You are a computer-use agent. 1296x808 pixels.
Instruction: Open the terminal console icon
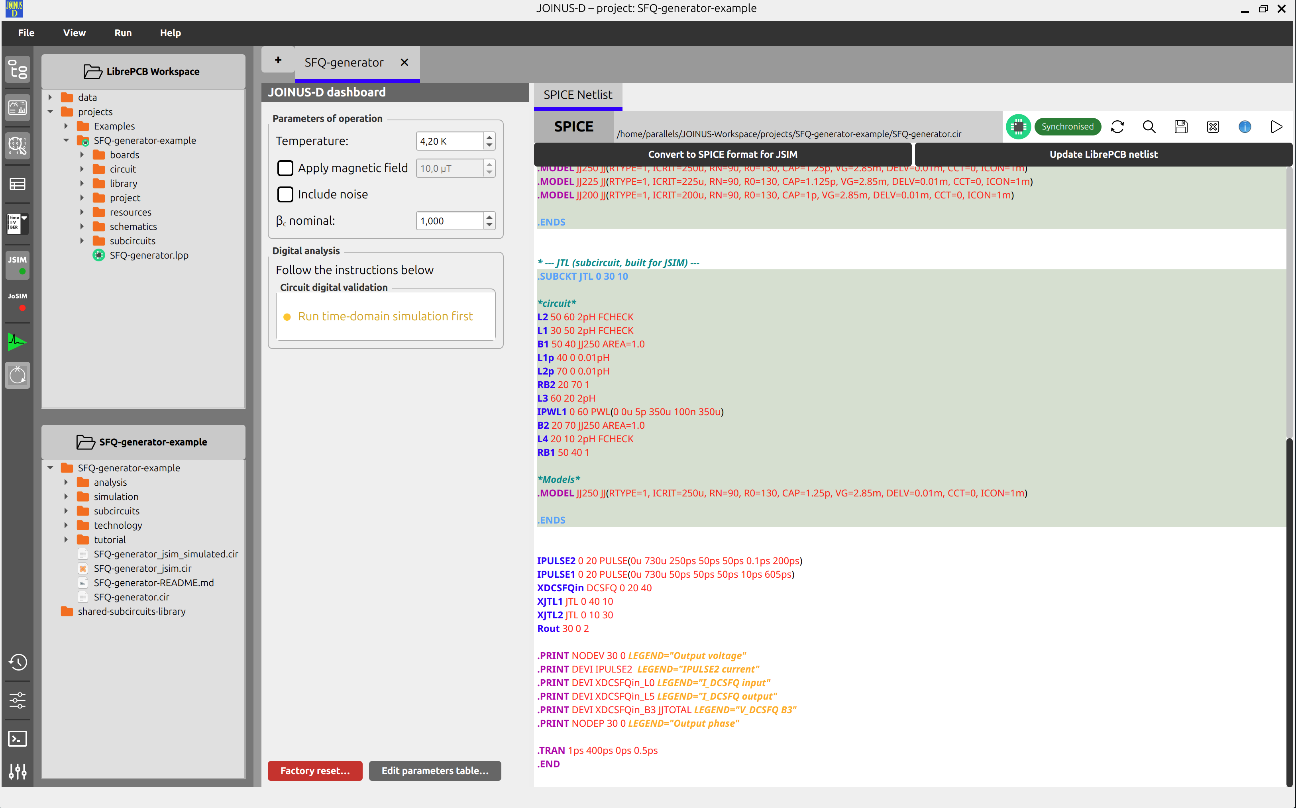point(18,739)
